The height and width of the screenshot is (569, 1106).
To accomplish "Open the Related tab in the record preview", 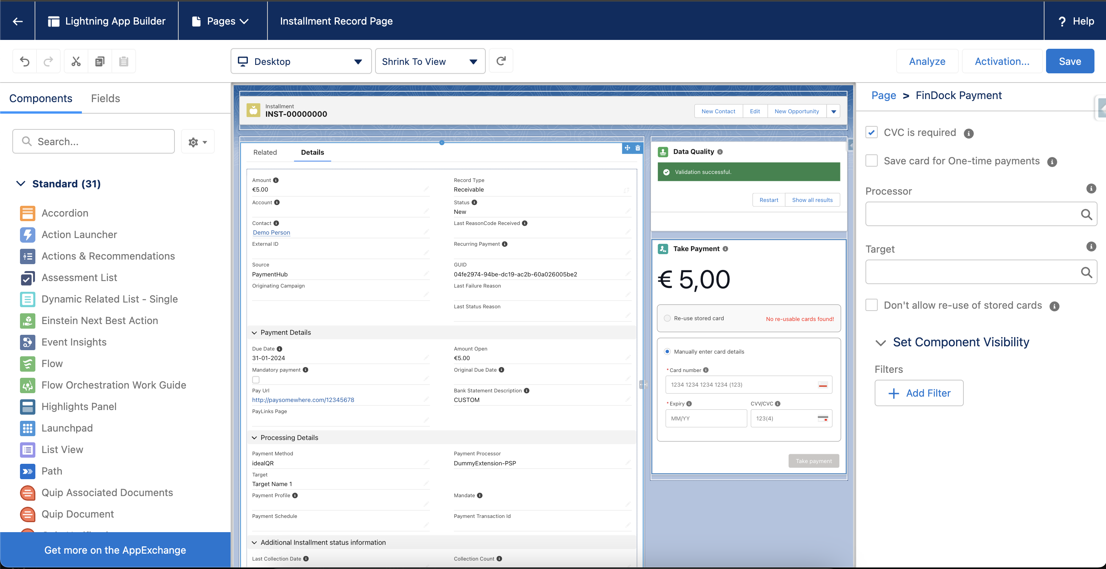I will click(265, 152).
